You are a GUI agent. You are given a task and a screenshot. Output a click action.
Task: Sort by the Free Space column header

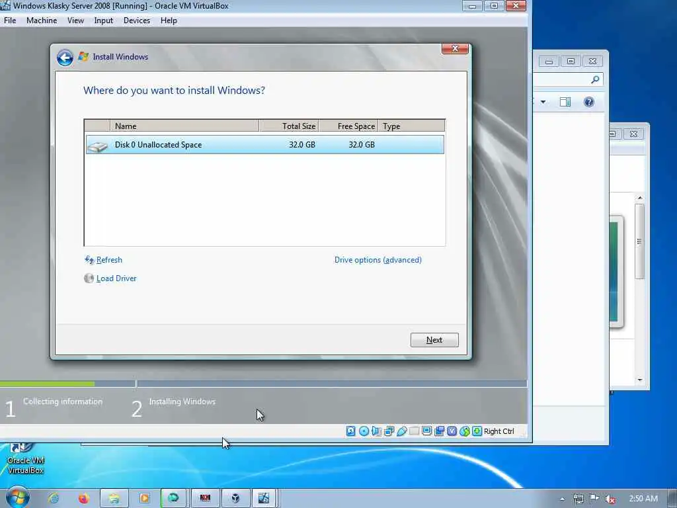tap(348, 126)
